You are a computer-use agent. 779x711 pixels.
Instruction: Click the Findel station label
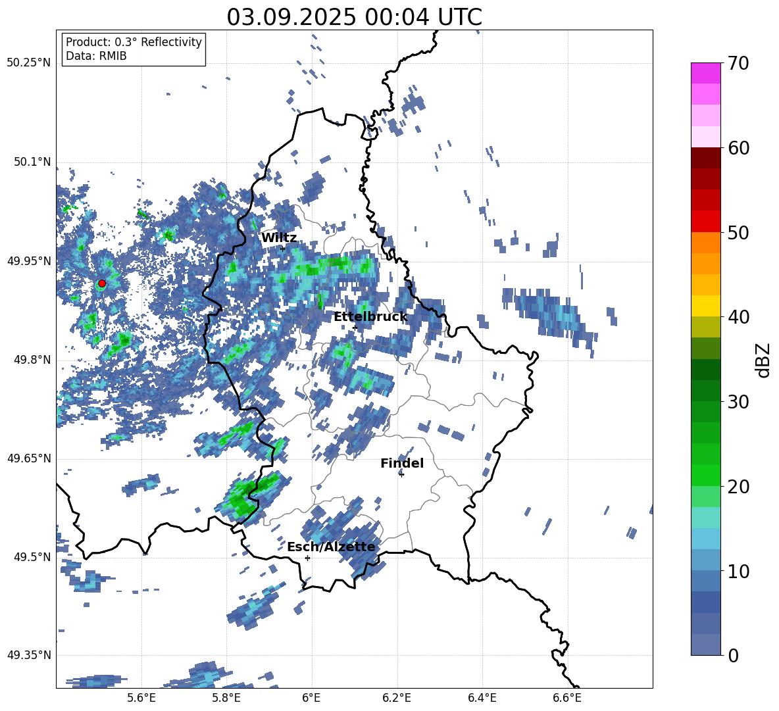(402, 464)
